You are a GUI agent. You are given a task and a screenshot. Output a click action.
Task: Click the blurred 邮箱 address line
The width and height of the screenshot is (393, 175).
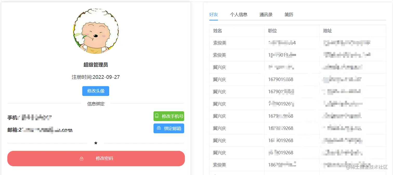click(40, 130)
